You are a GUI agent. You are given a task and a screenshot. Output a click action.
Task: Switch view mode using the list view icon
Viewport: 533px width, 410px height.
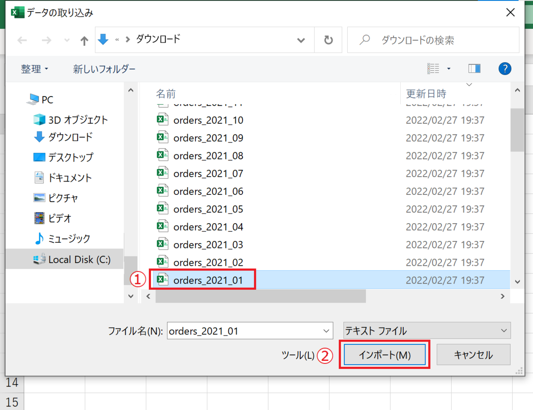433,68
